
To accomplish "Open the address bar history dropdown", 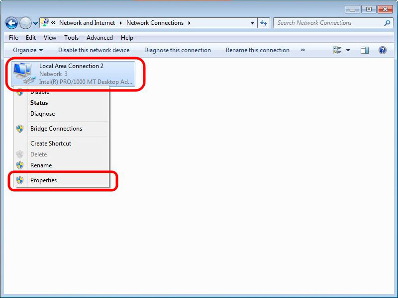I will click(253, 23).
